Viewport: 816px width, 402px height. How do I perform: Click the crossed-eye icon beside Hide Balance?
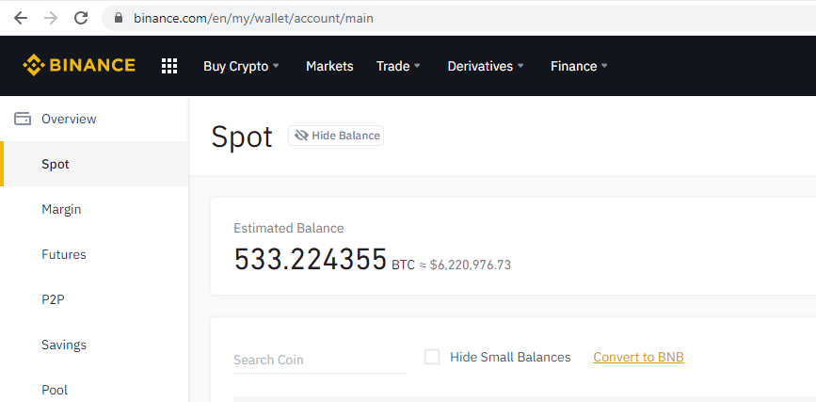[301, 136]
